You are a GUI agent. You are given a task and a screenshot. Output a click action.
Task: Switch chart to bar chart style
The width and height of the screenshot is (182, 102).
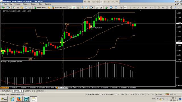coord(70,8)
